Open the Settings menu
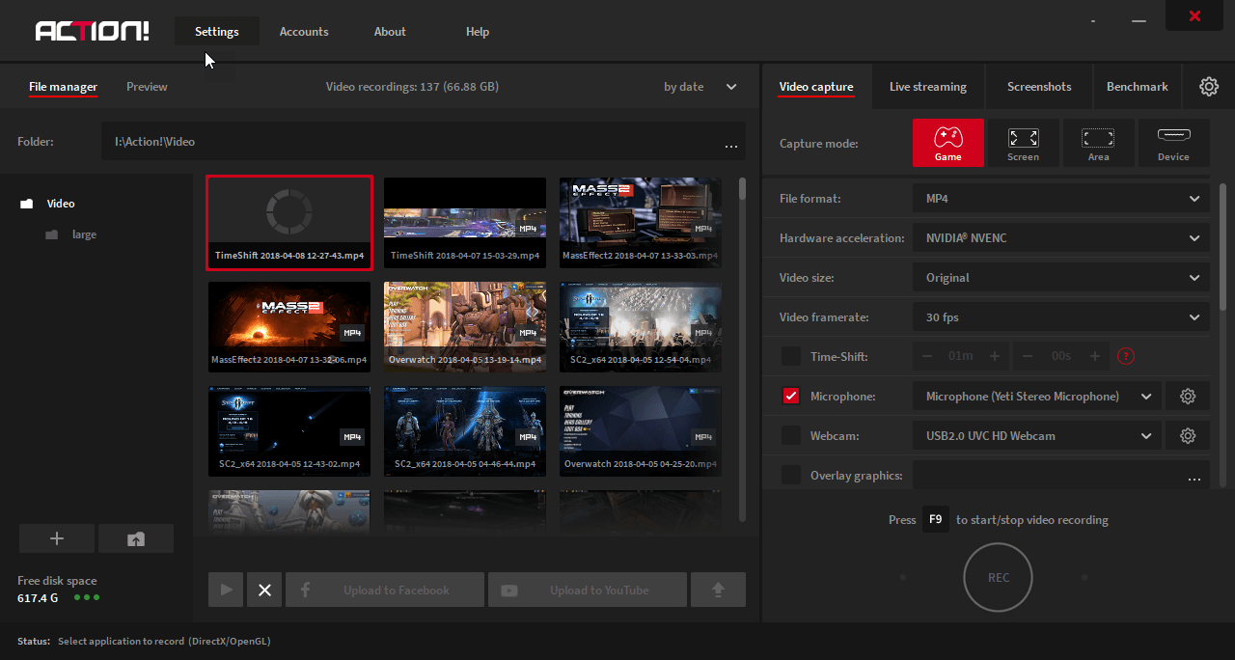This screenshot has height=660, width=1235. point(217,31)
